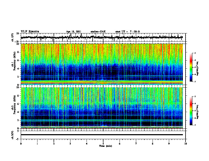Click the ch.2 spectrogram color bar
The width and height of the screenshot is (209, 161).
191,111
